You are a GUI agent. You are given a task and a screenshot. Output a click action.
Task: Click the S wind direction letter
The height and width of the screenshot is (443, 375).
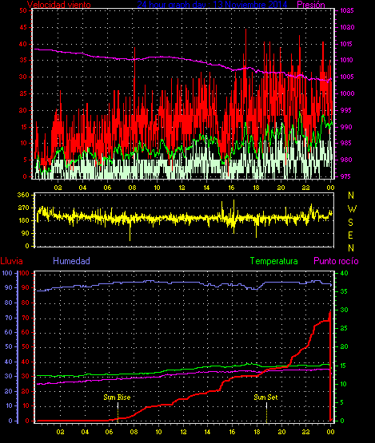click(x=351, y=223)
